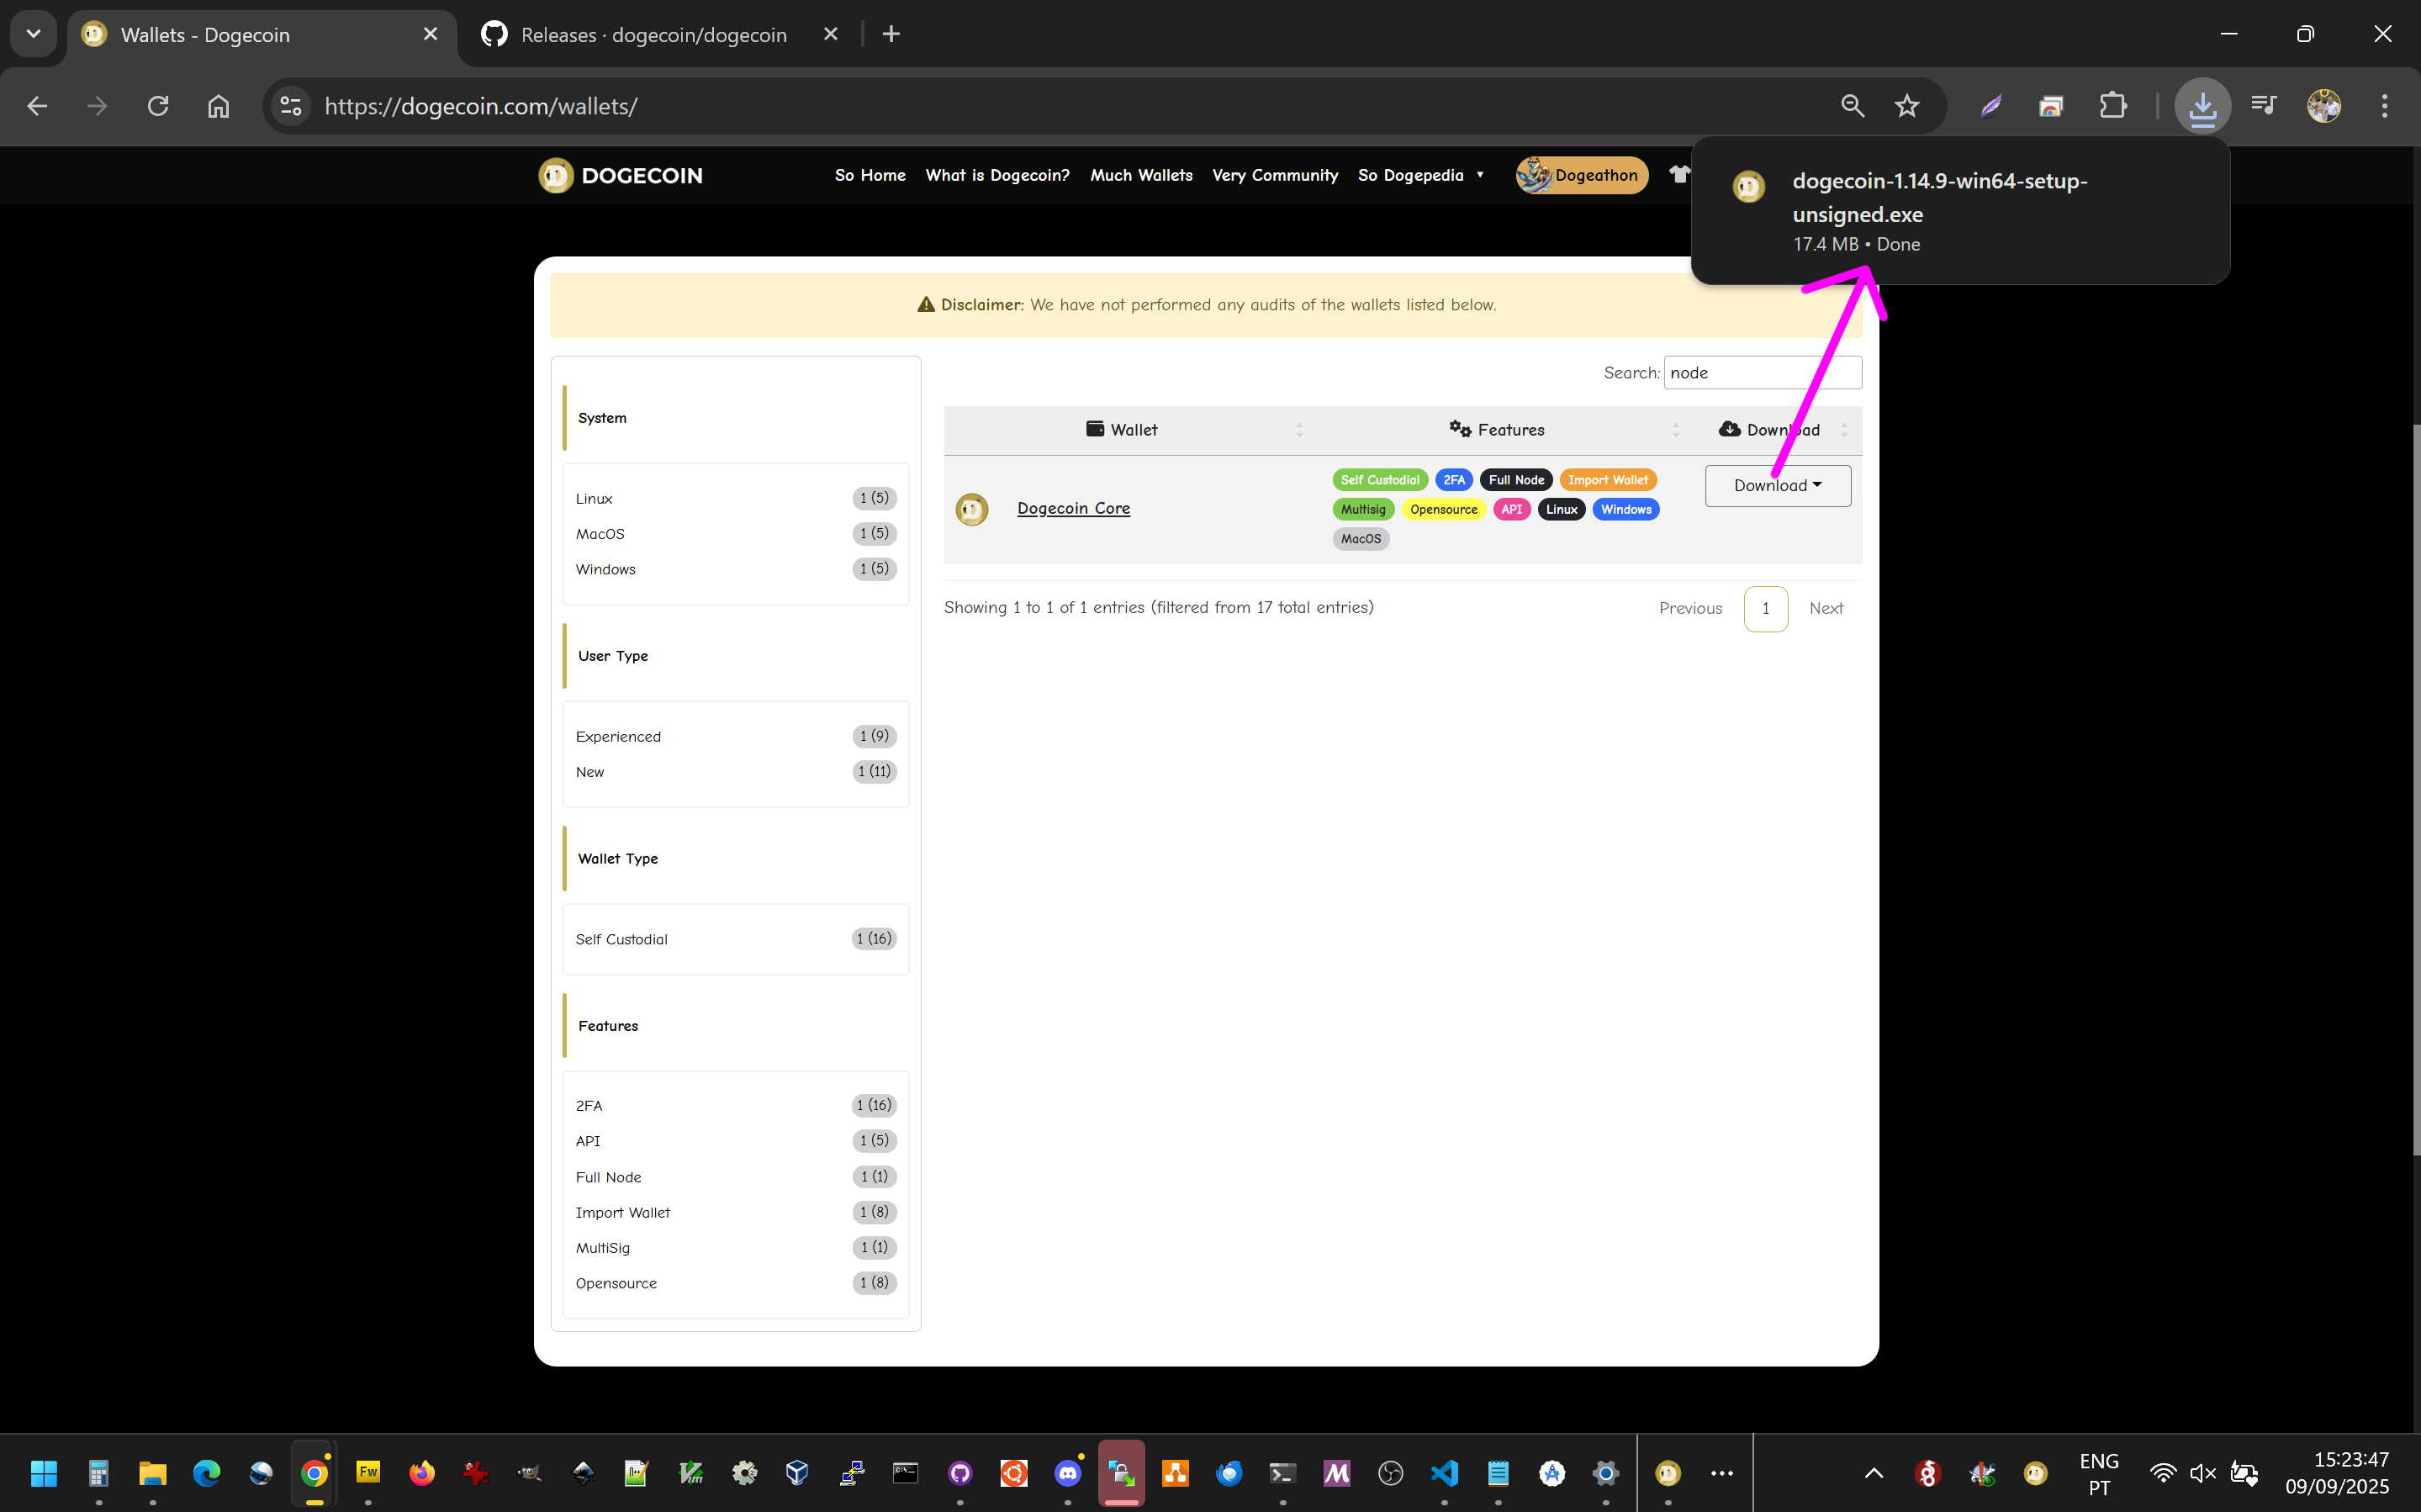Bookmark this page with star icon

[x=1906, y=106]
